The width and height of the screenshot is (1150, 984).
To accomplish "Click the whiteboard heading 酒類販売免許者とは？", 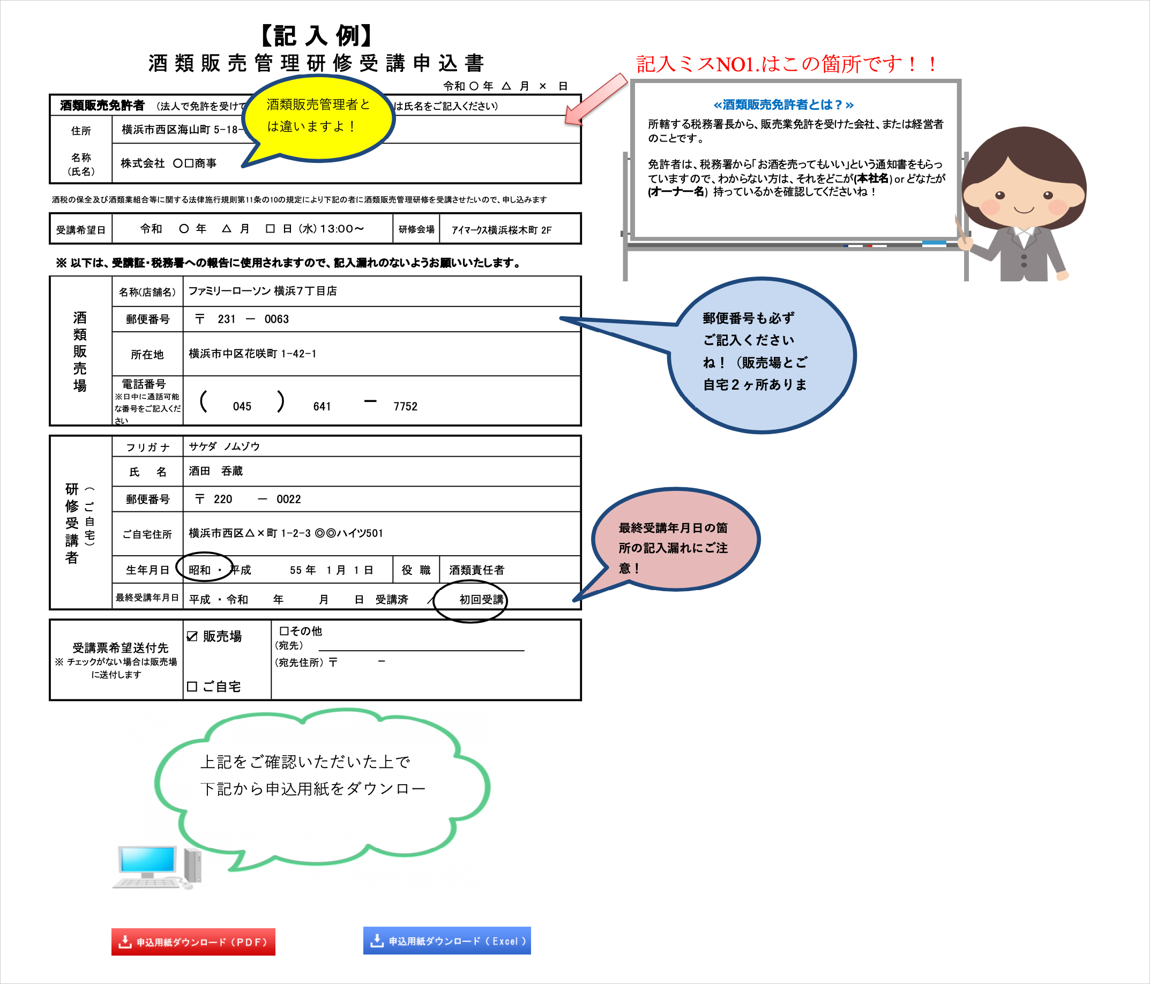I will click(x=783, y=105).
